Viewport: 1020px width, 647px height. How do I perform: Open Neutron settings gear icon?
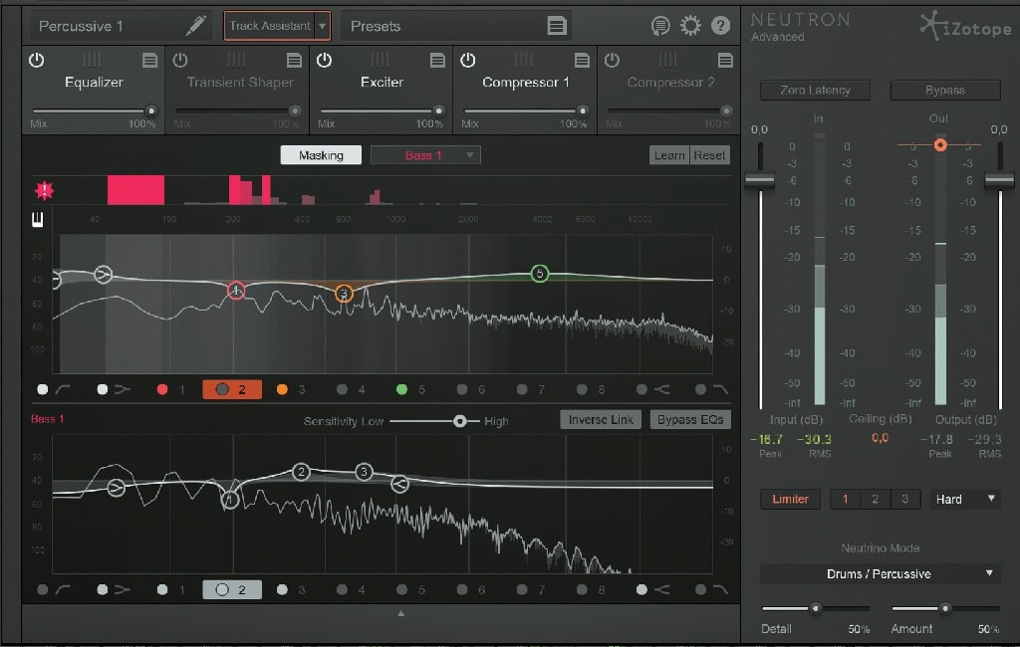coord(690,26)
